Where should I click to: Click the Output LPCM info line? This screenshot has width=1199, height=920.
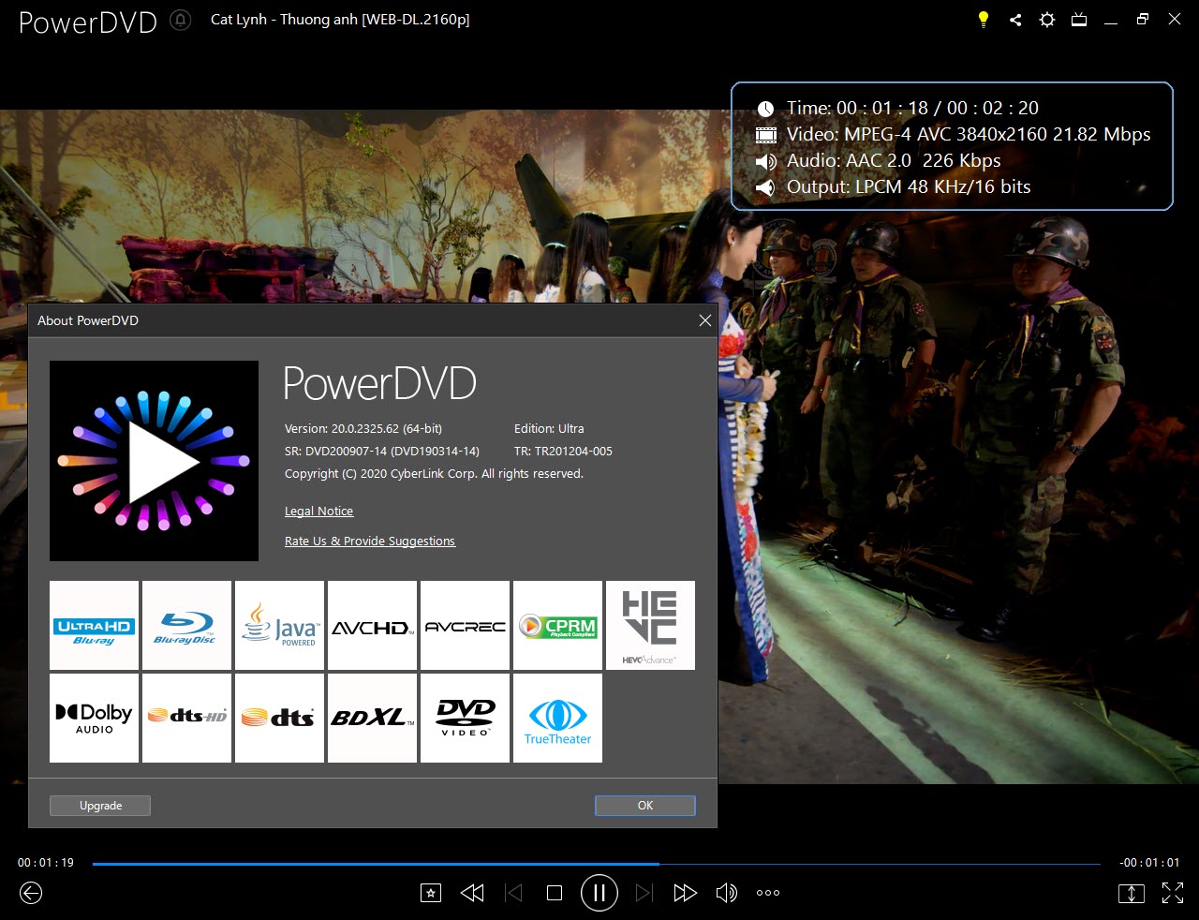pos(894,186)
